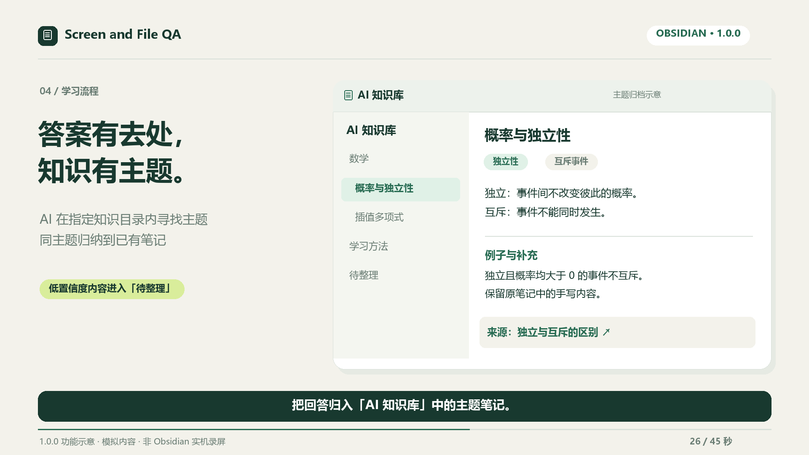The width and height of the screenshot is (809, 455).
Task: Select the 数学 folder in the sidebar
Action: tap(359, 159)
